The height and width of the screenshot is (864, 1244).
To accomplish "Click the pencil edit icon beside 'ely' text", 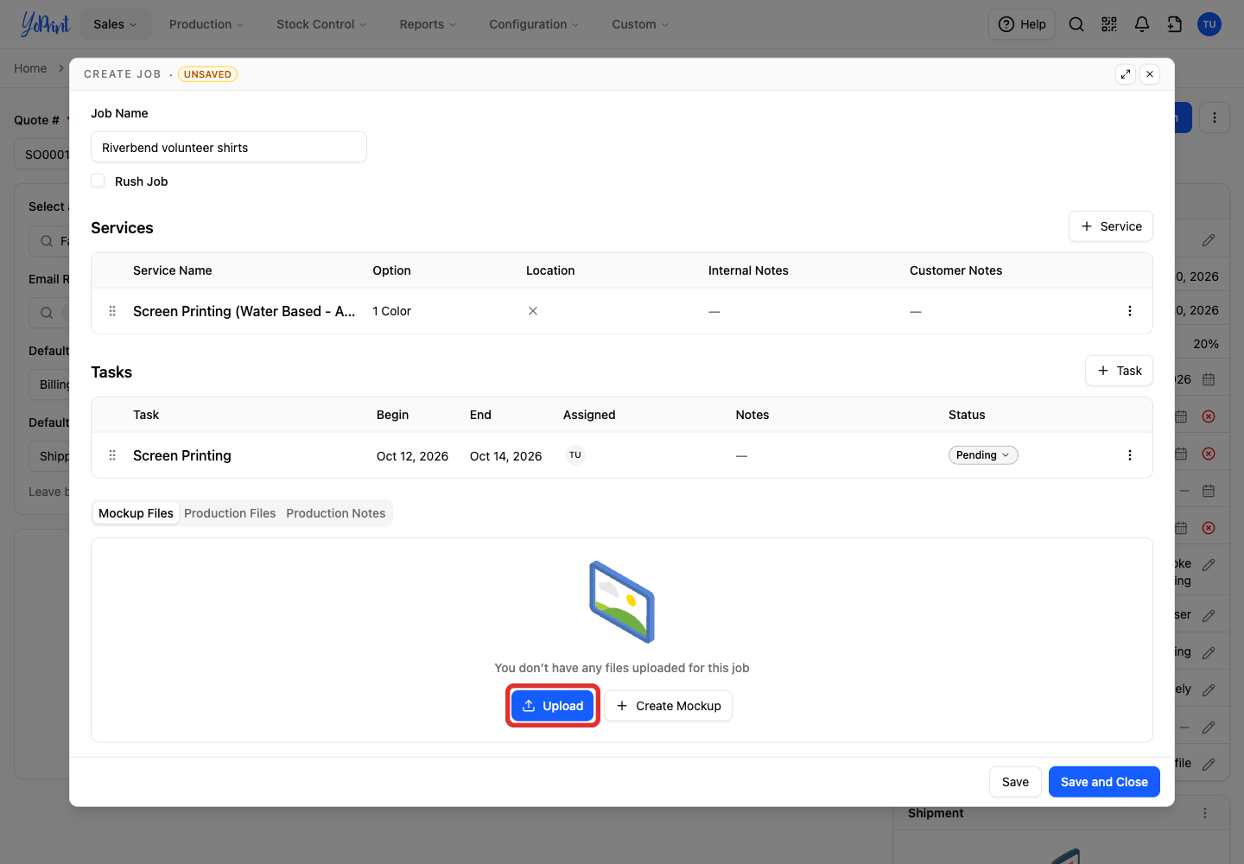I will click(1209, 689).
